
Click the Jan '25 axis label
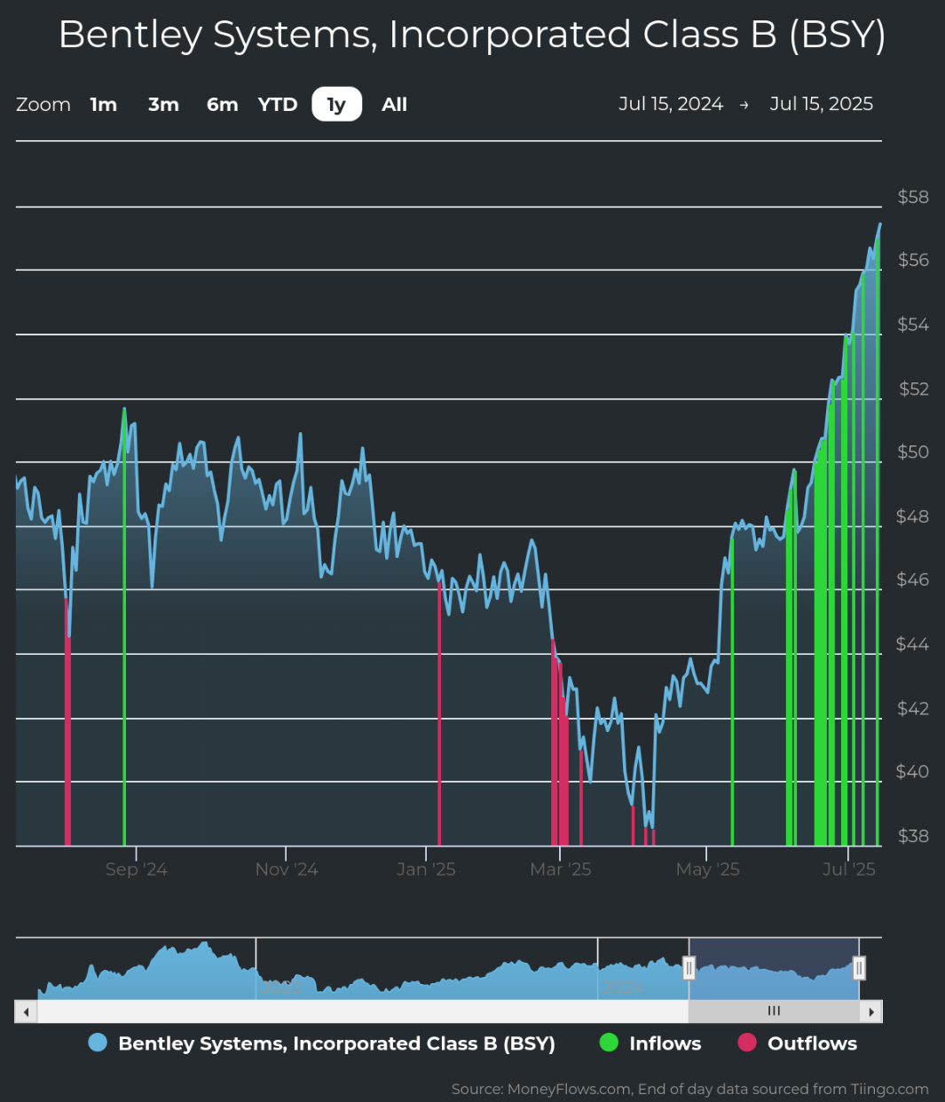(x=426, y=870)
